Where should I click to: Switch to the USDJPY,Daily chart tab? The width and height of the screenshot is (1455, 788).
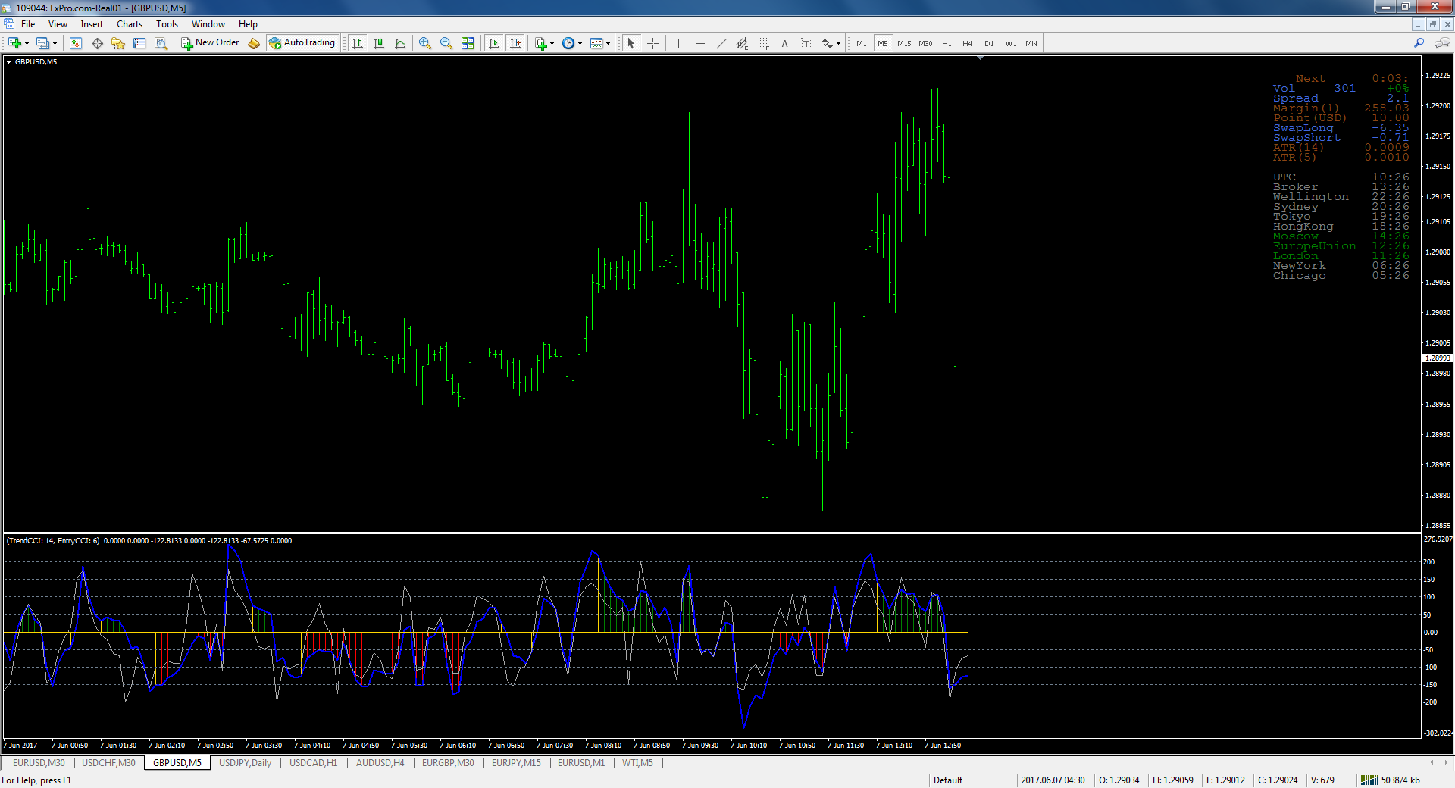245,763
